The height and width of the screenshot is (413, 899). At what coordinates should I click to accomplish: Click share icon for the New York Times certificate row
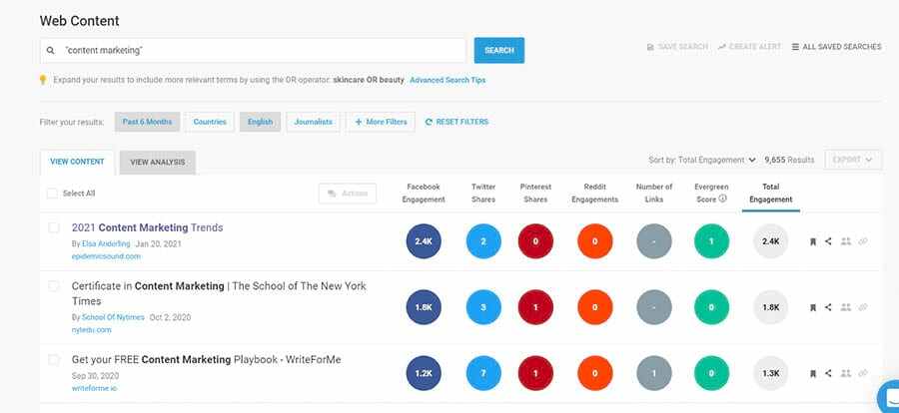click(x=828, y=307)
